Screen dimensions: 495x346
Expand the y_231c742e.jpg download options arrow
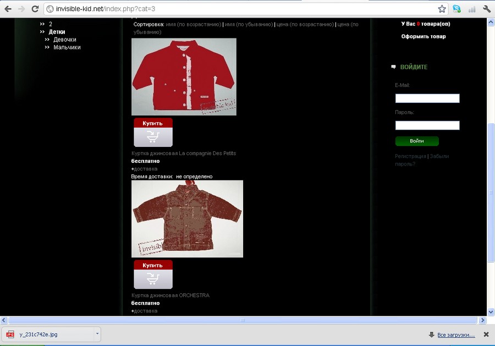(97, 334)
